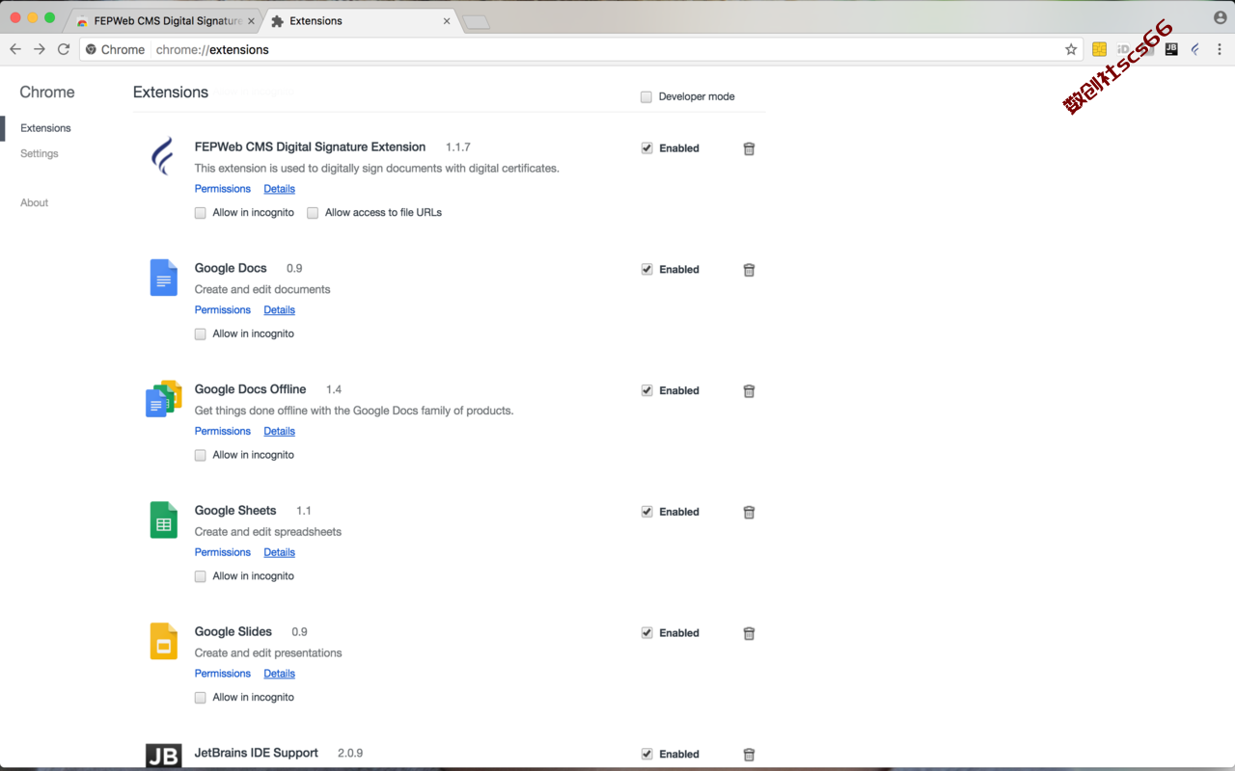
Task: Allow Google Docs in incognito
Action: [201, 334]
